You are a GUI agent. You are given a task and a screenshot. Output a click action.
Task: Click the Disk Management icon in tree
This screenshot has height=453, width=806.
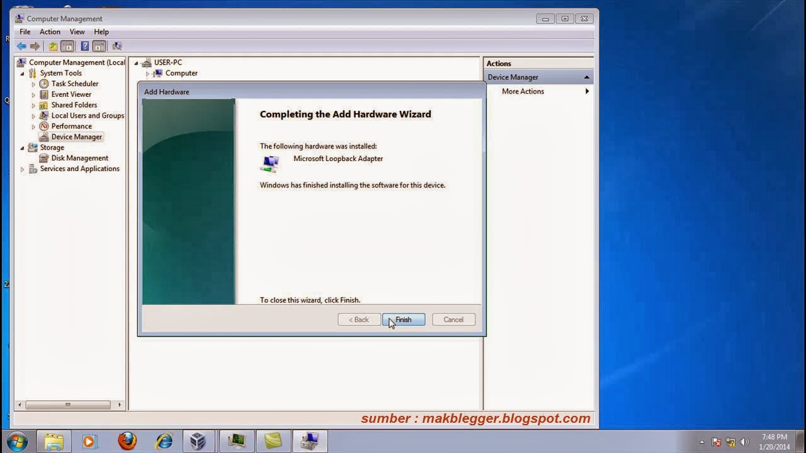pyautogui.click(x=44, y=158)
